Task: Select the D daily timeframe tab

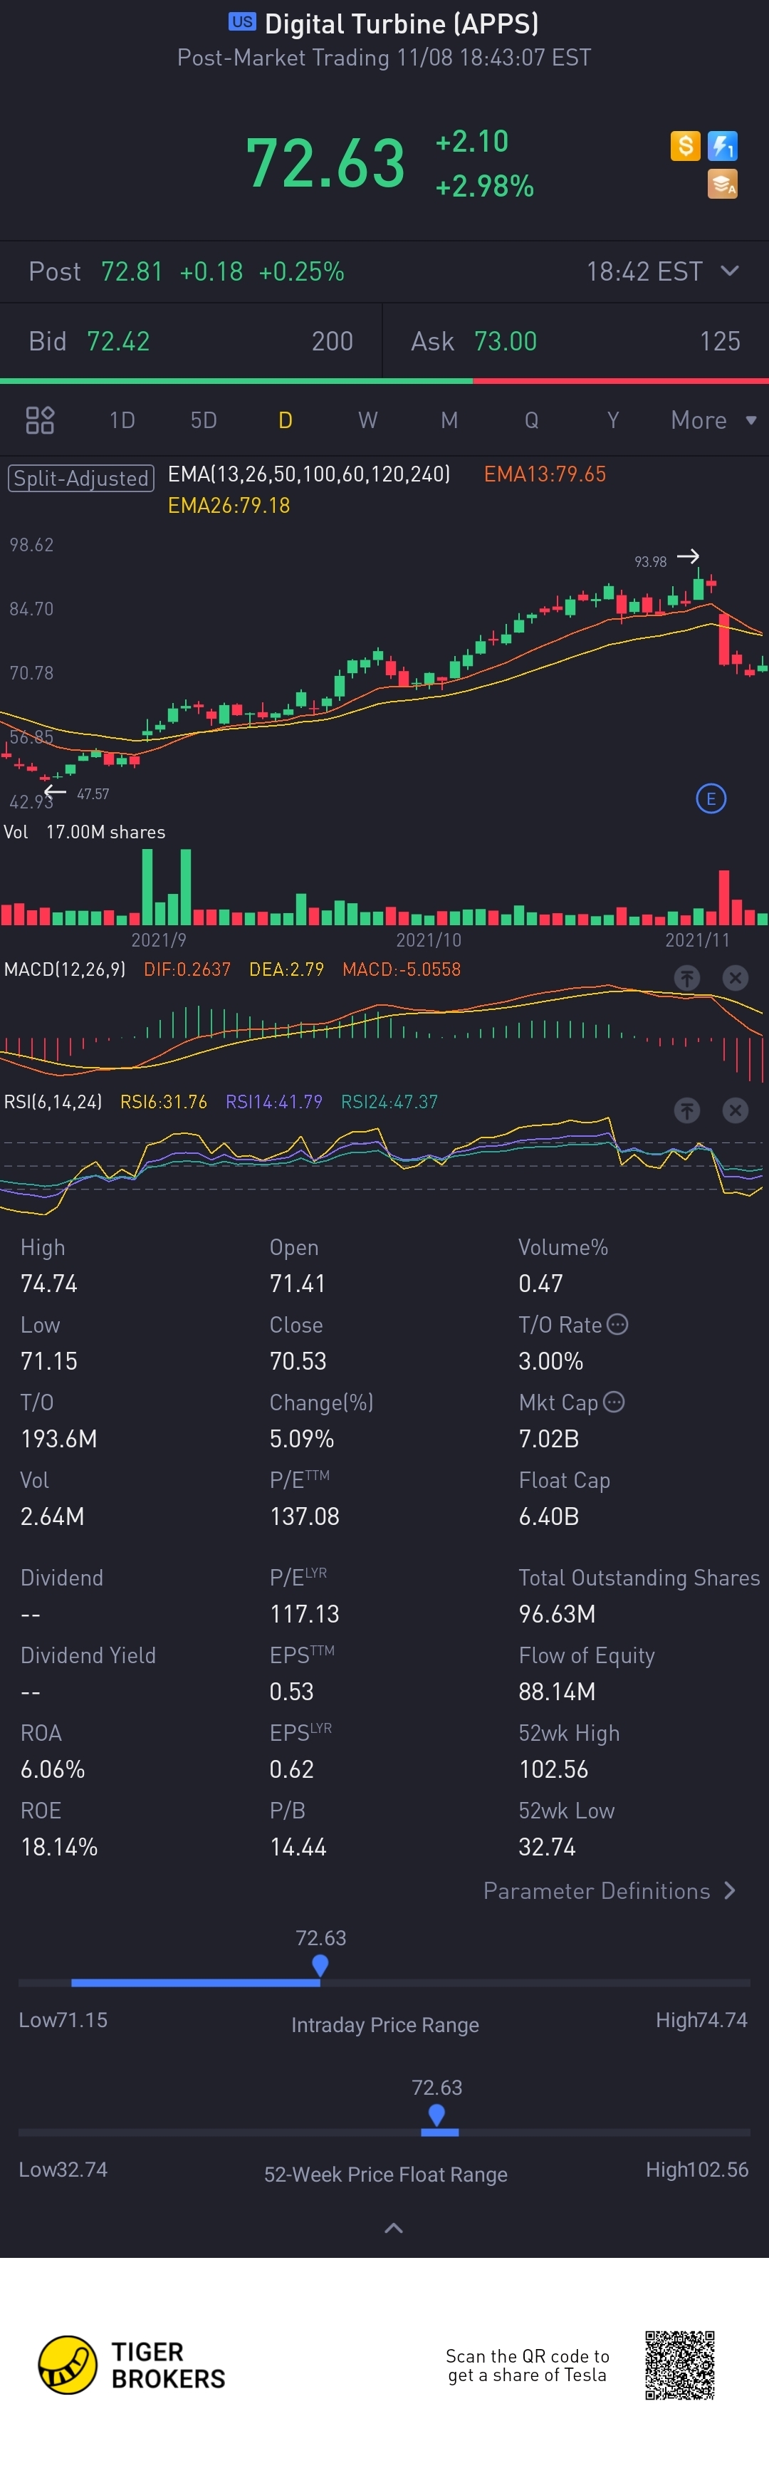Action: [285, 420]
